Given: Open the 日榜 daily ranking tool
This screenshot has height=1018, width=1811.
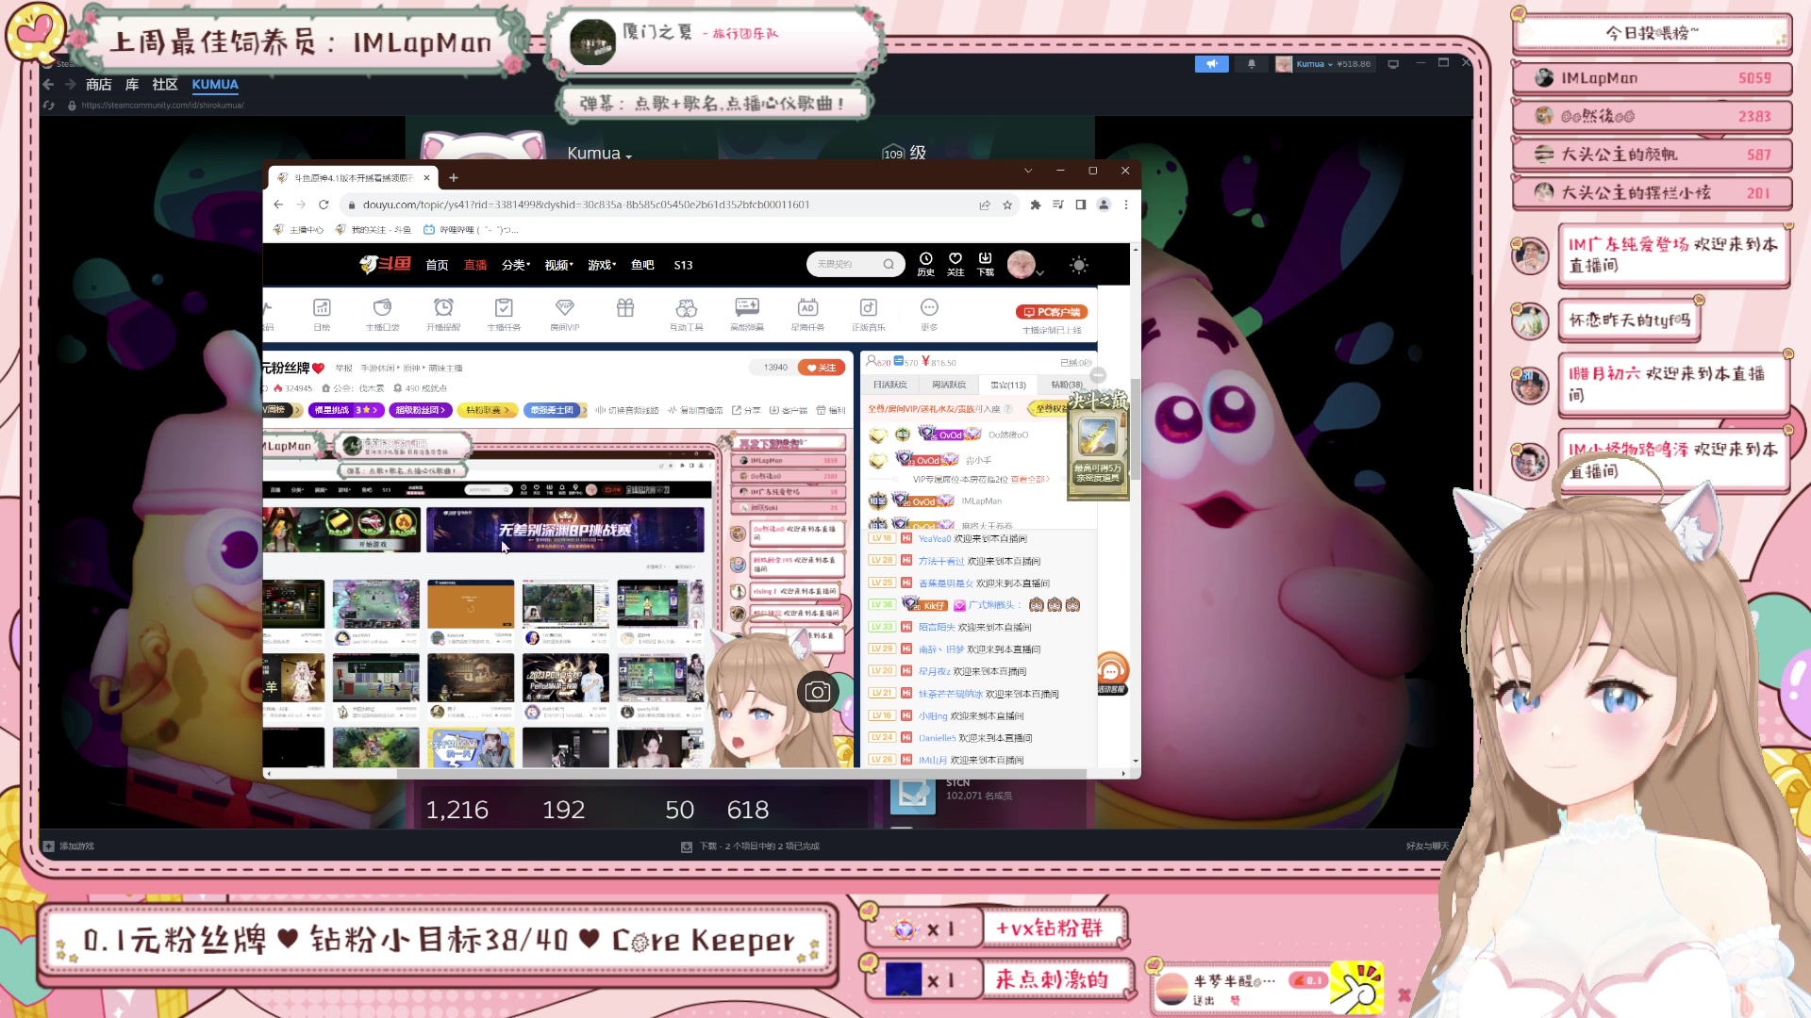Looking at the screenshot, I should [322, 314].
